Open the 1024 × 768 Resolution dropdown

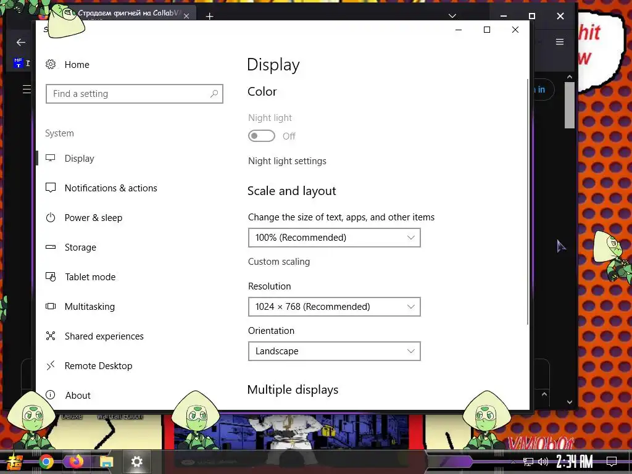[334, 306]
